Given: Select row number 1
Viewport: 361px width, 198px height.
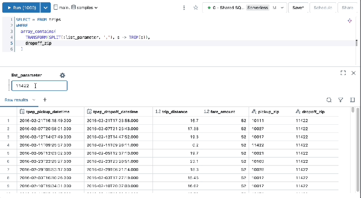Looking at the screenshot, I should pyautogui.click(x=8, y=120).
